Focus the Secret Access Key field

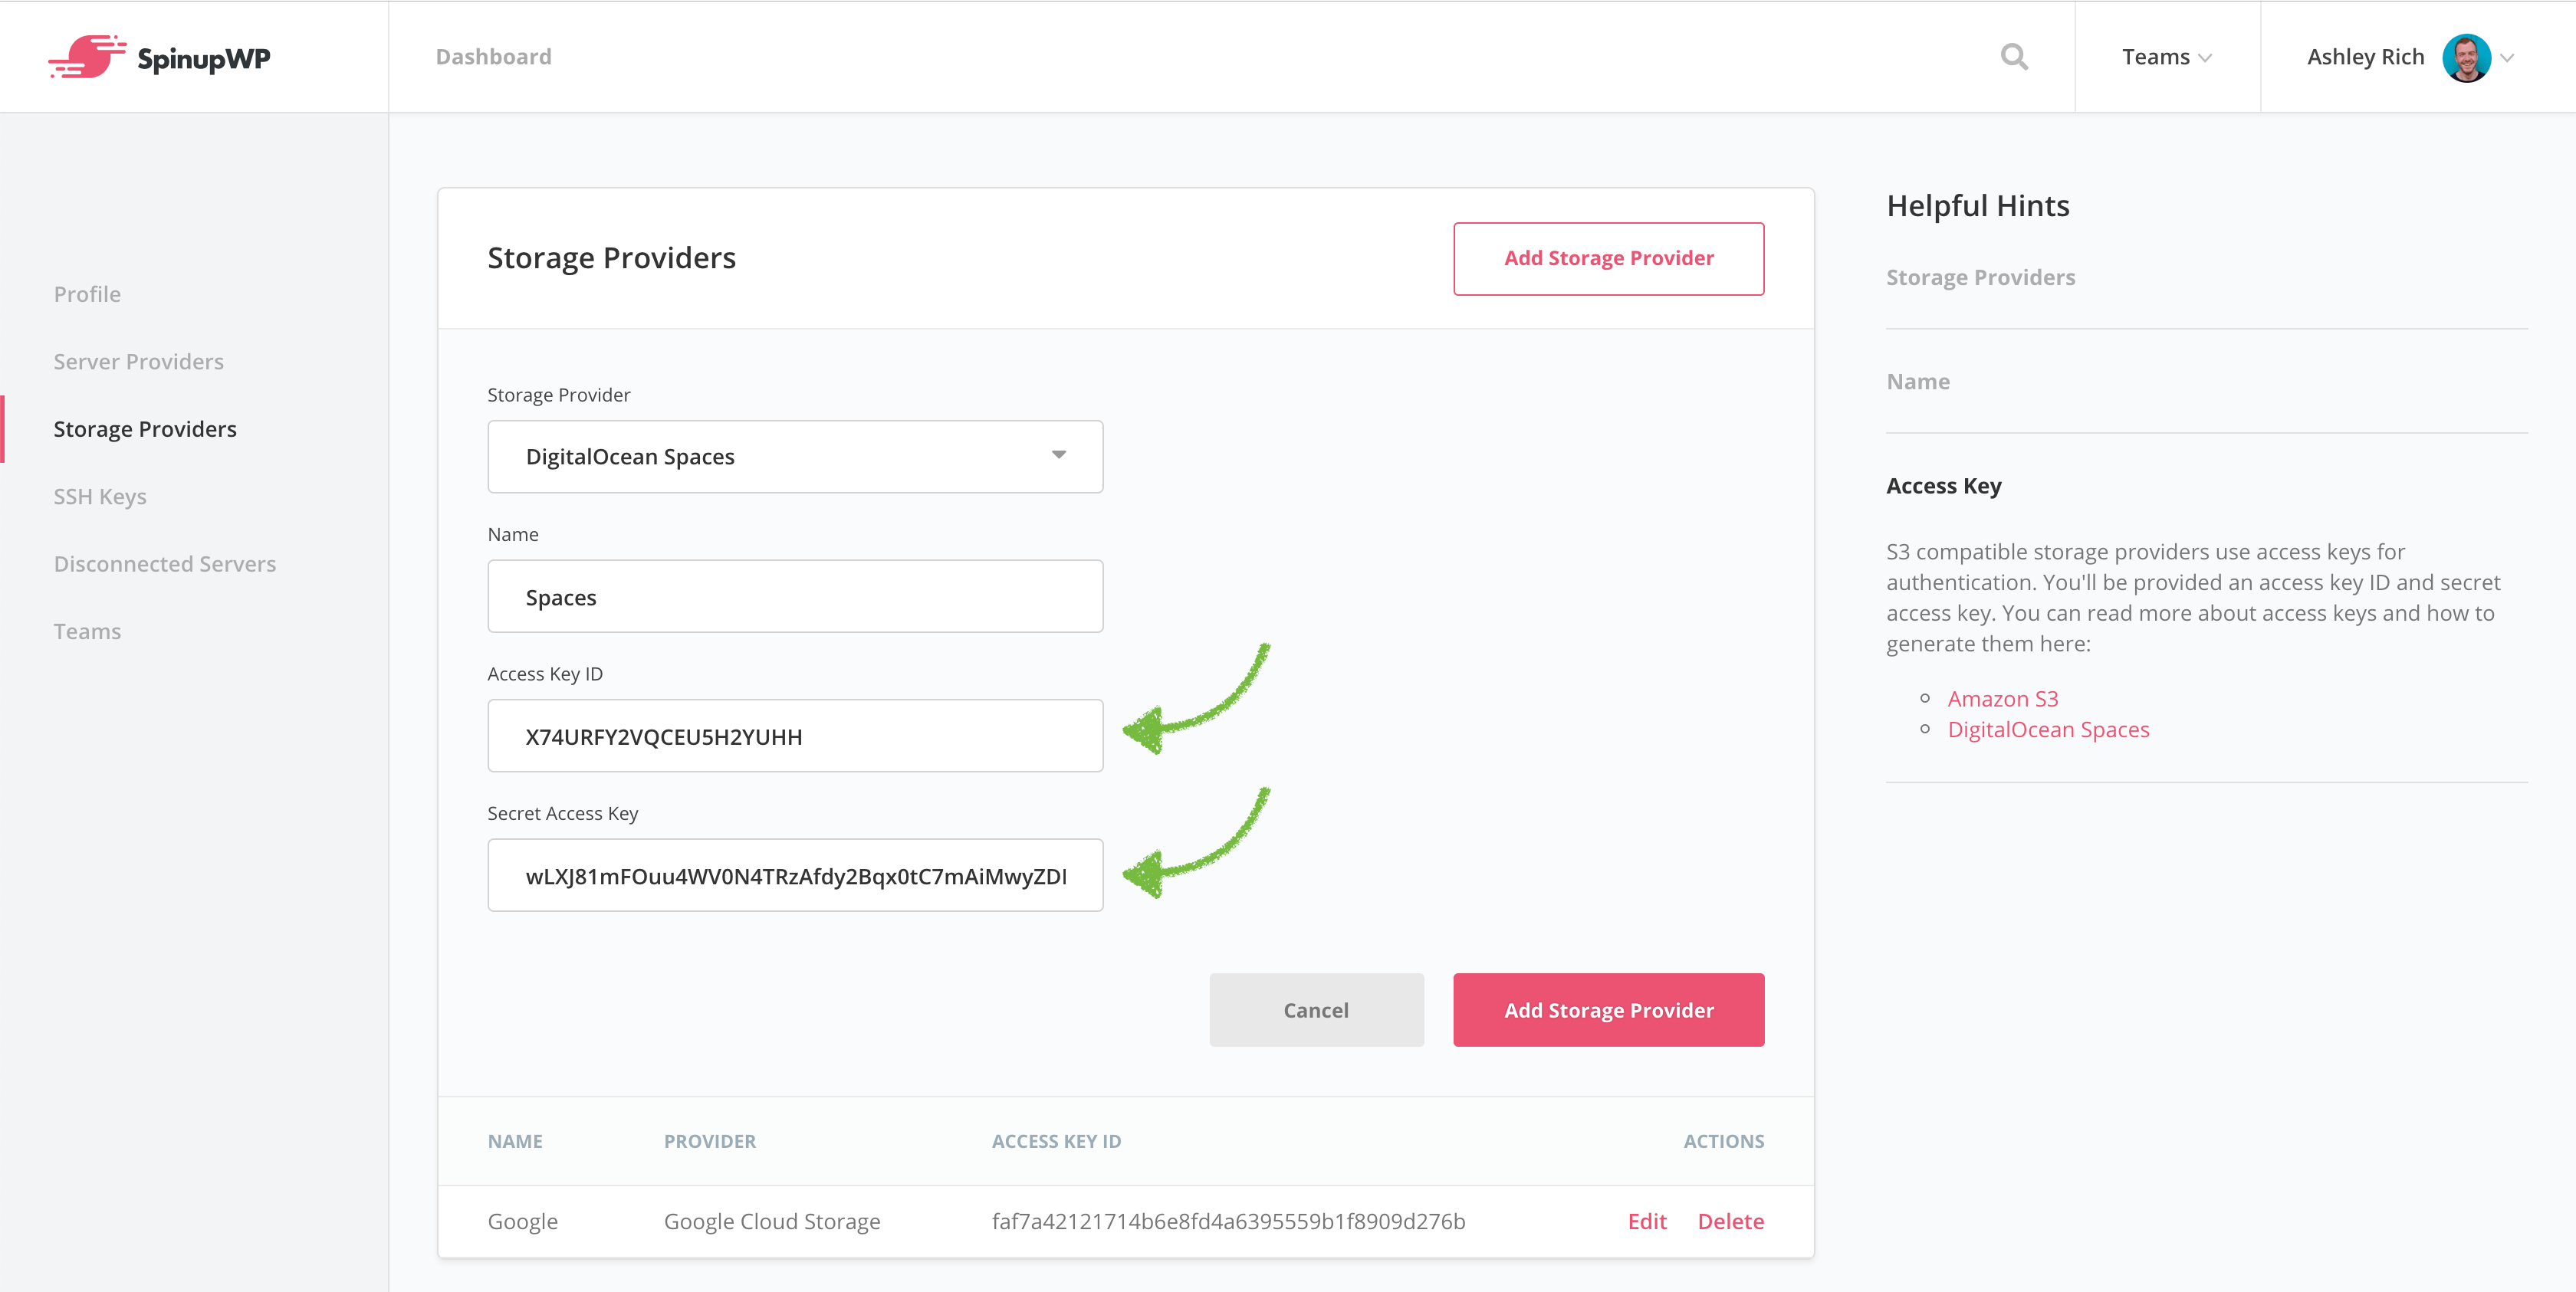795,875
